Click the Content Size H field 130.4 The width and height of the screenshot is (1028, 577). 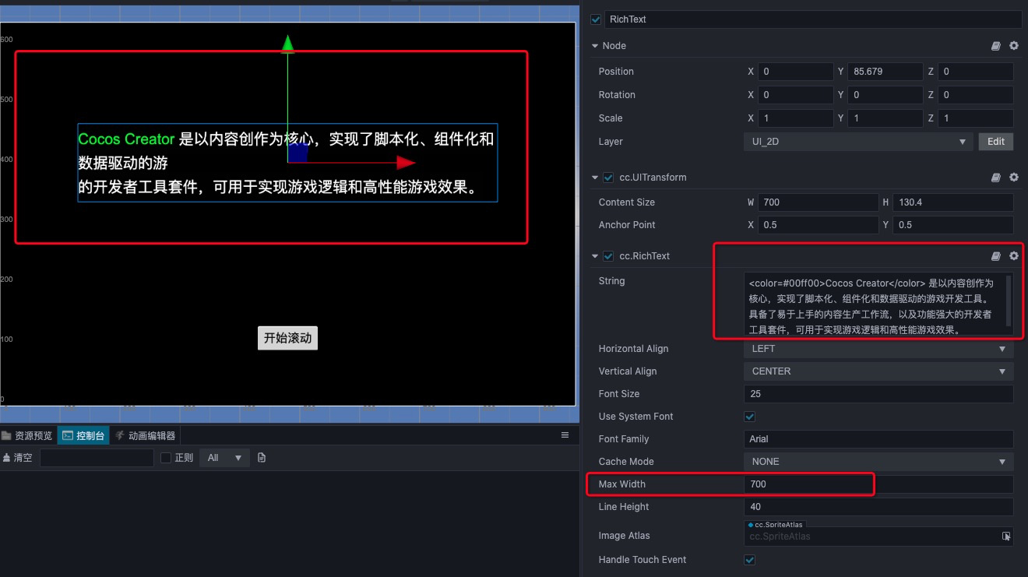tap(953, 202)
